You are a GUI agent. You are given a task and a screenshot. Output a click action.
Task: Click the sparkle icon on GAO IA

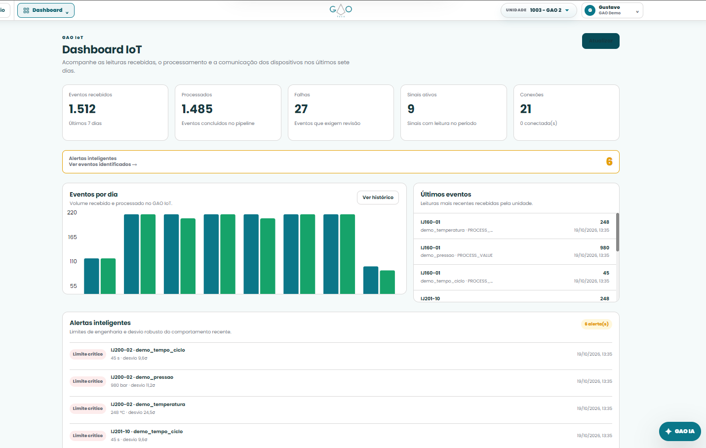(668, 431)
